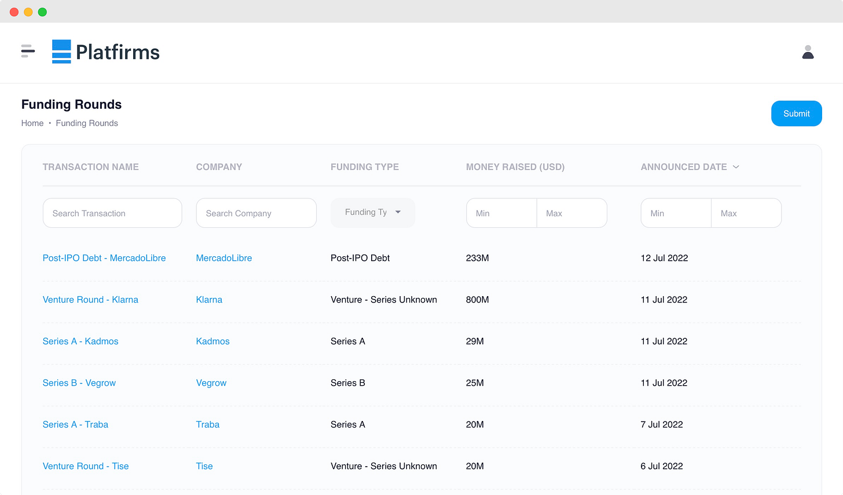Focus the Search Transaction field
Image resolution: width=843 pixels, height=495 pixels.
(x=112, y=213)
